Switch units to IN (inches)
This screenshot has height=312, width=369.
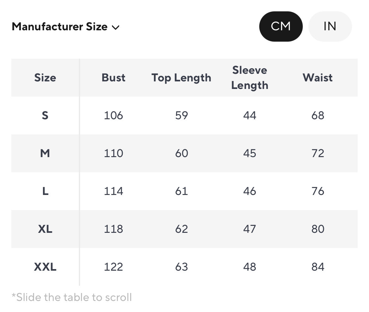(x=330, y=26)
